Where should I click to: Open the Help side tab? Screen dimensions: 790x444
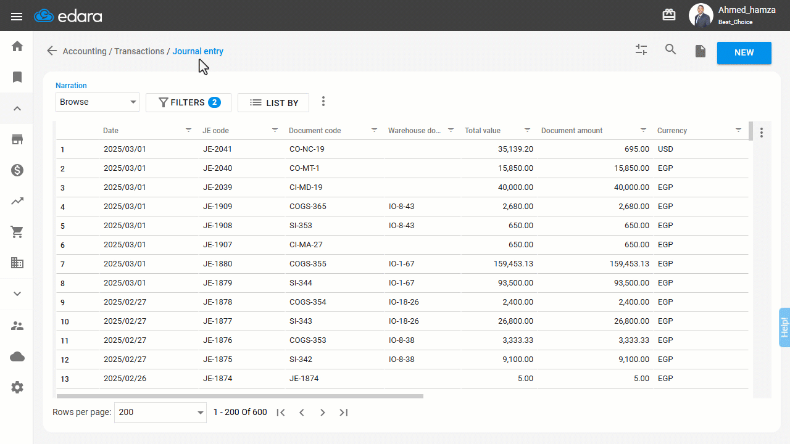point(784,327)
